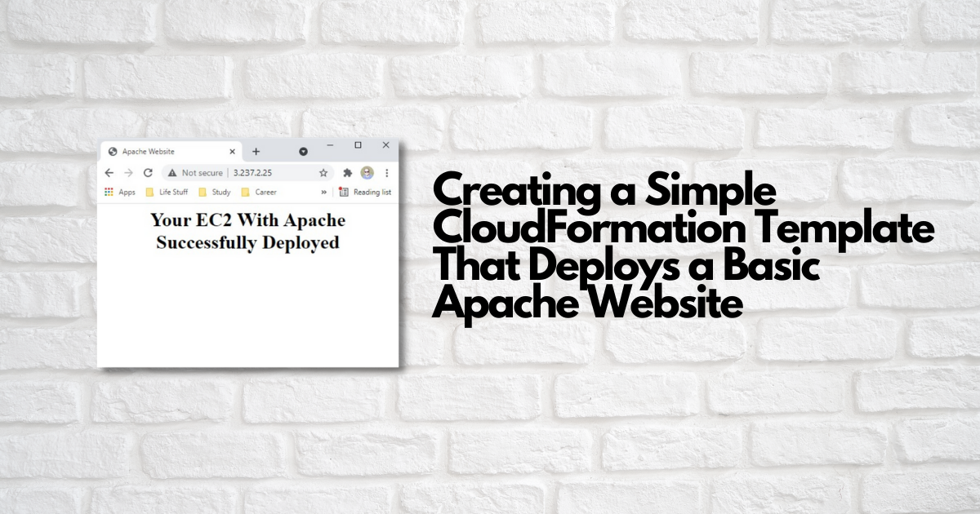Open the Chrome three-dot menu
Image resolution: width=980 pixels, height=514 pixels.
coord(386,173)
